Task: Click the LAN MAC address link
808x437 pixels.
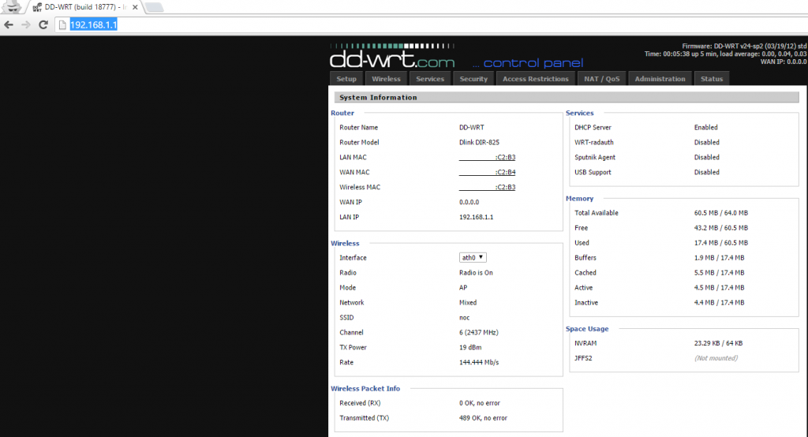Action: pos(487,158)
